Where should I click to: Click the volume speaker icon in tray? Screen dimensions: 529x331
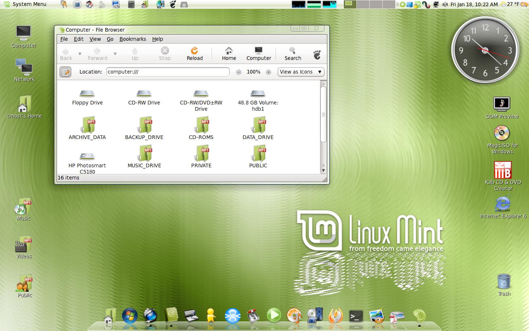(x=445, y=4)
